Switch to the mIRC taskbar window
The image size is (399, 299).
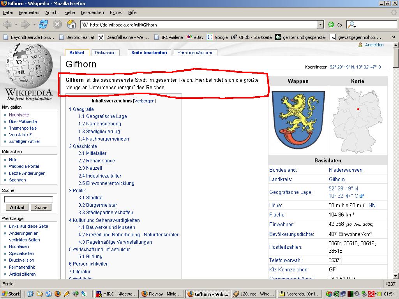pos(117,294)
